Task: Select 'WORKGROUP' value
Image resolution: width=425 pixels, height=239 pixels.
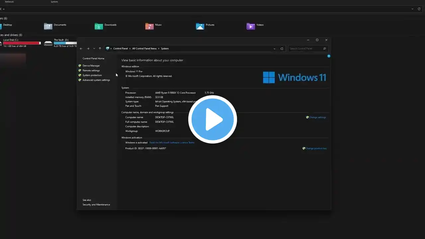Action: coord(162,131)
